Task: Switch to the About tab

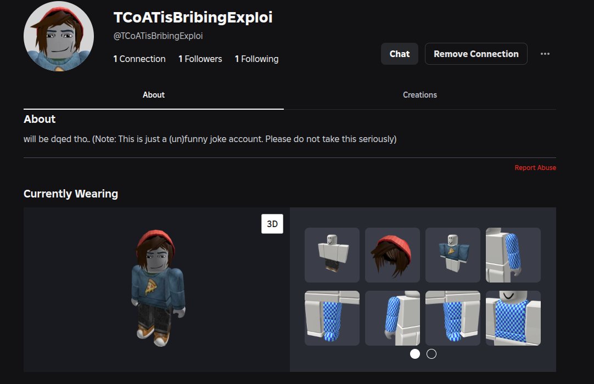Action: pos(153,95)
